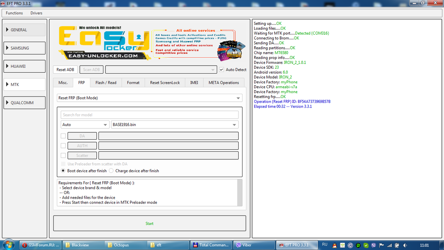
Task: Open the ADB device dropdown list
Action: 161,69
